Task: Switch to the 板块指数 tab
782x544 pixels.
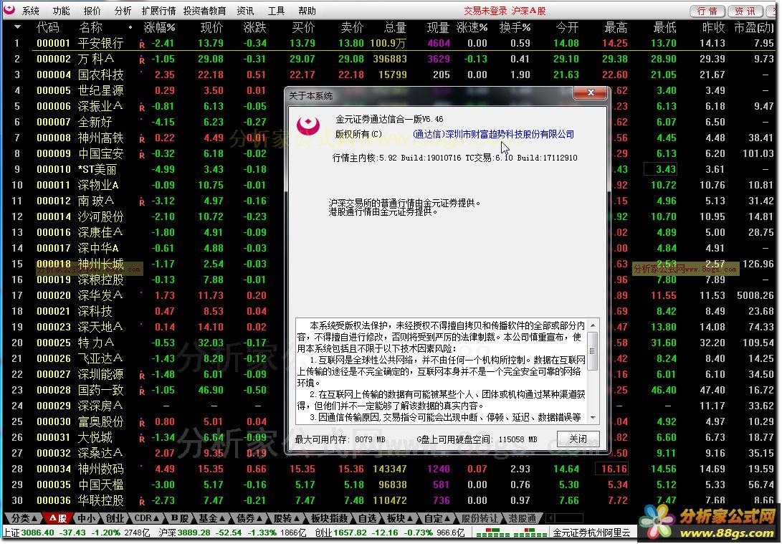Action: coord(329,519)
